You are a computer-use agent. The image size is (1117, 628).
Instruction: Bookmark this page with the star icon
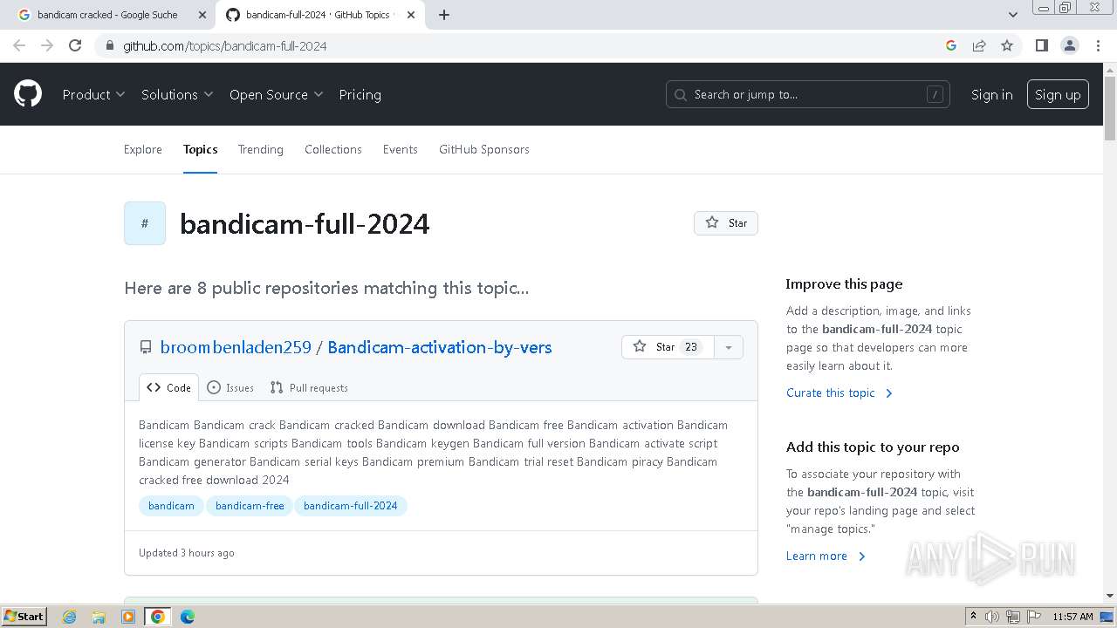pos(1007,45)
